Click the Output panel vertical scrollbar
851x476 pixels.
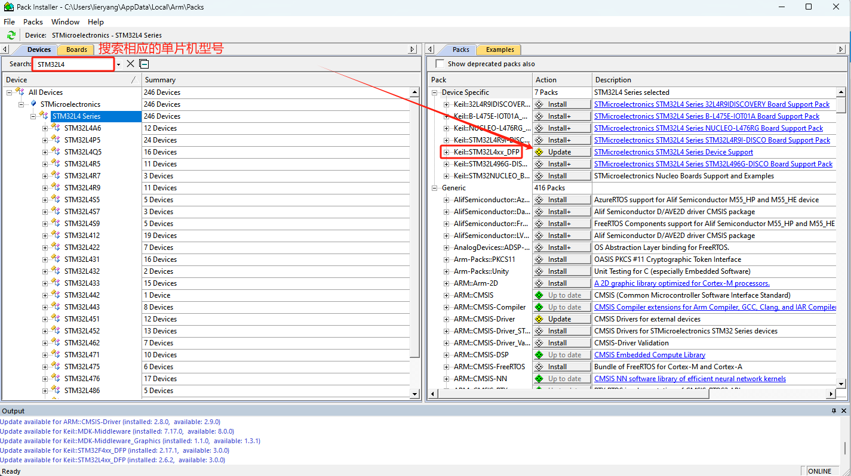(845, 447)
